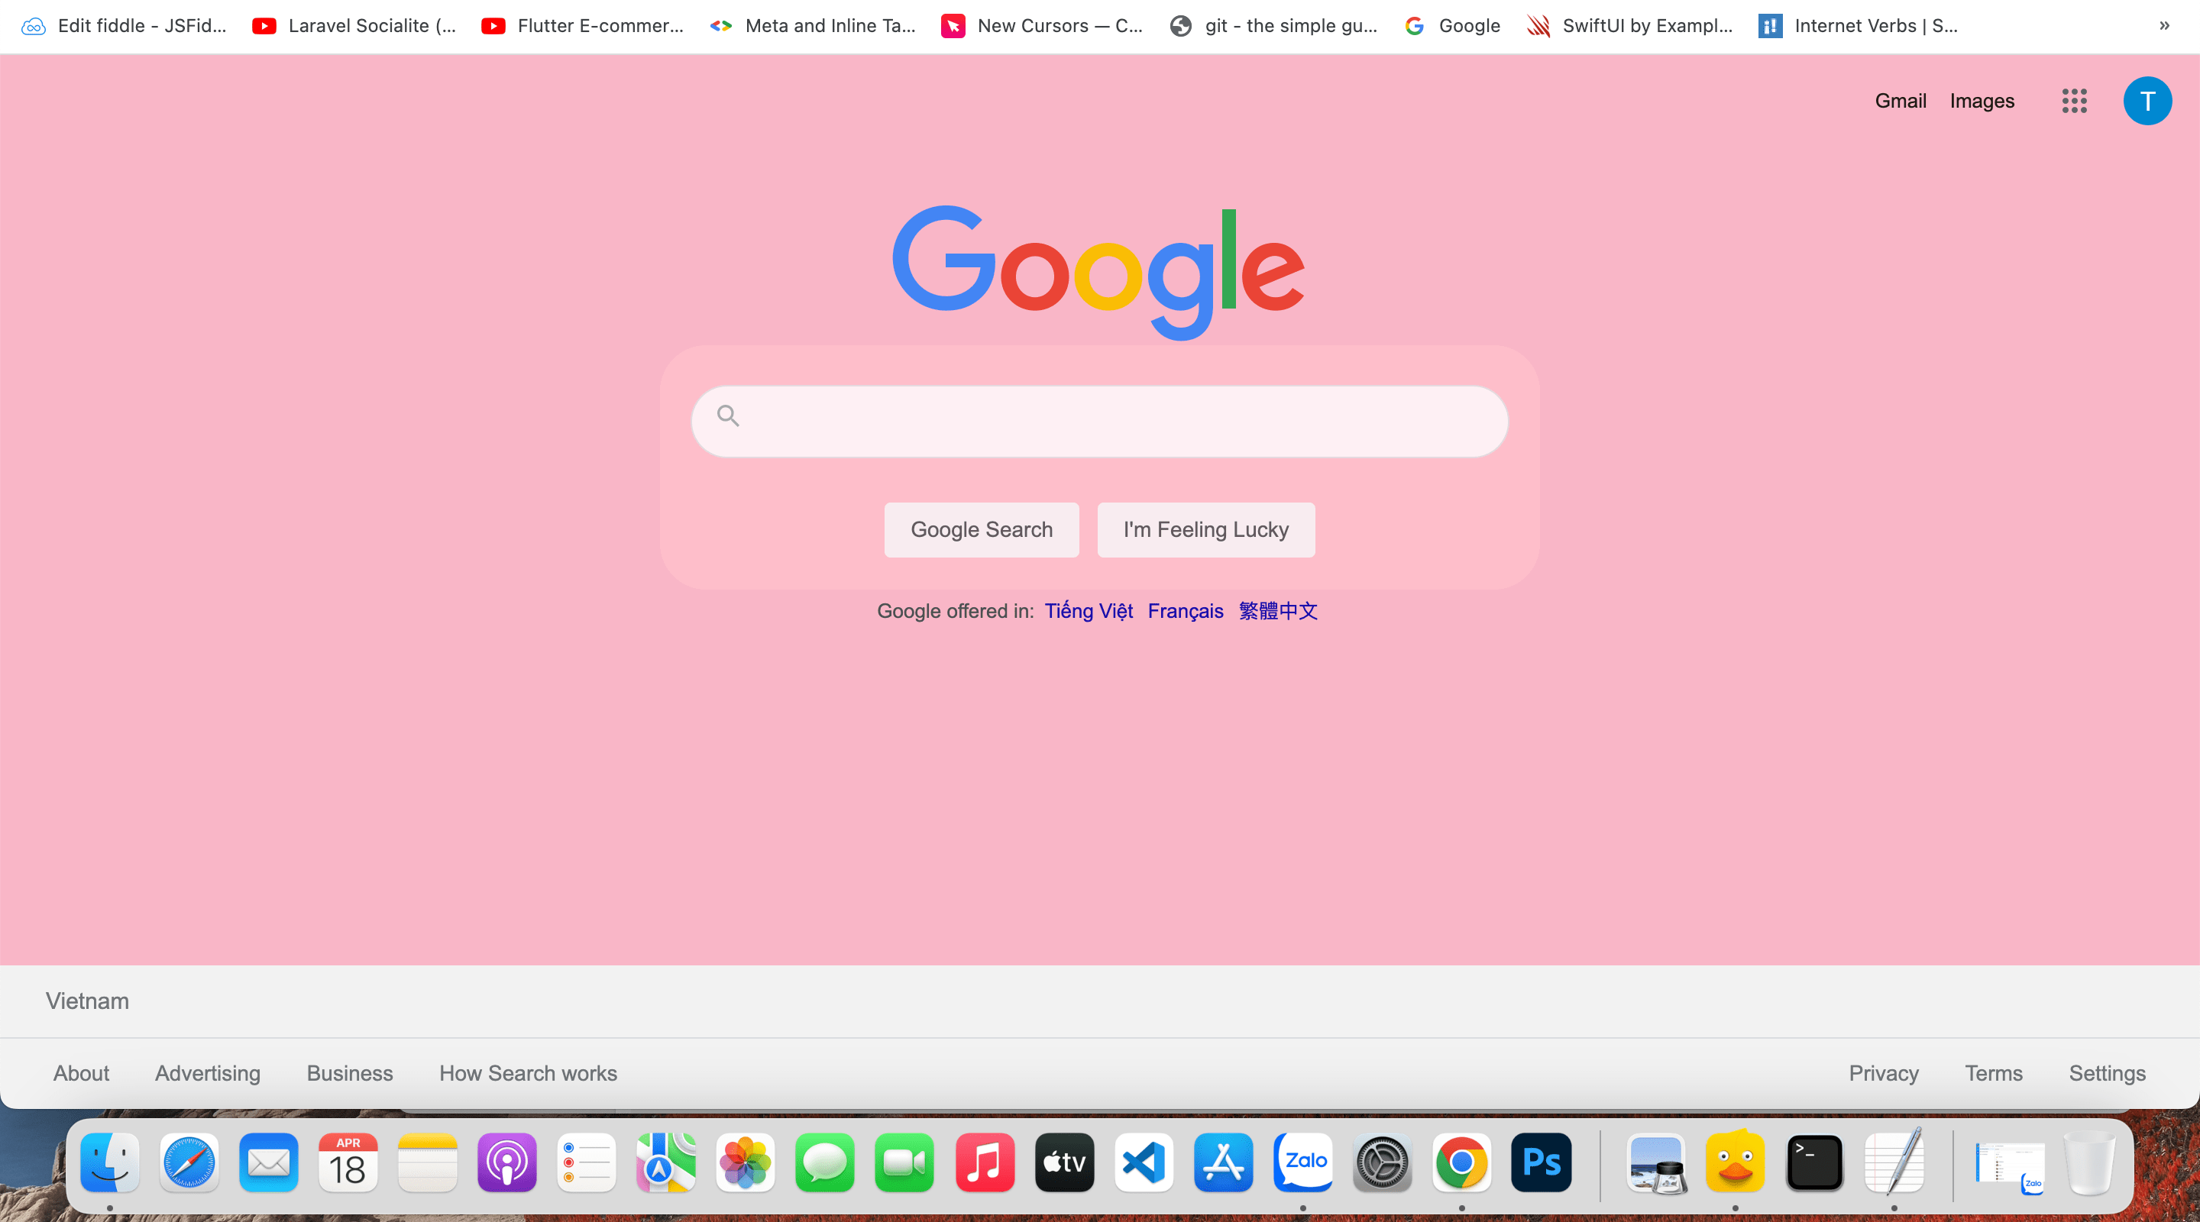
Task: Open Apple Music from the dock
Action: pos(984,1163)
